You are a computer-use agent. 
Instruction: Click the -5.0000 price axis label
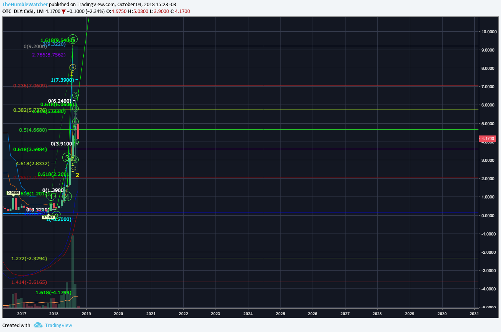(489, 307)
